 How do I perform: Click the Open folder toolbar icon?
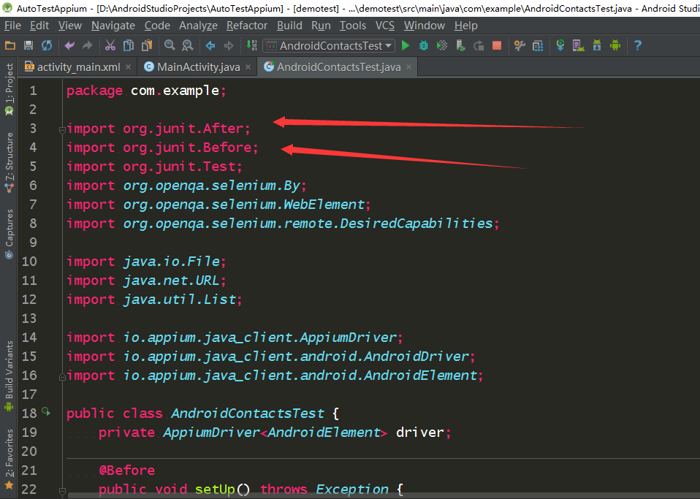(x=9, y=45)
